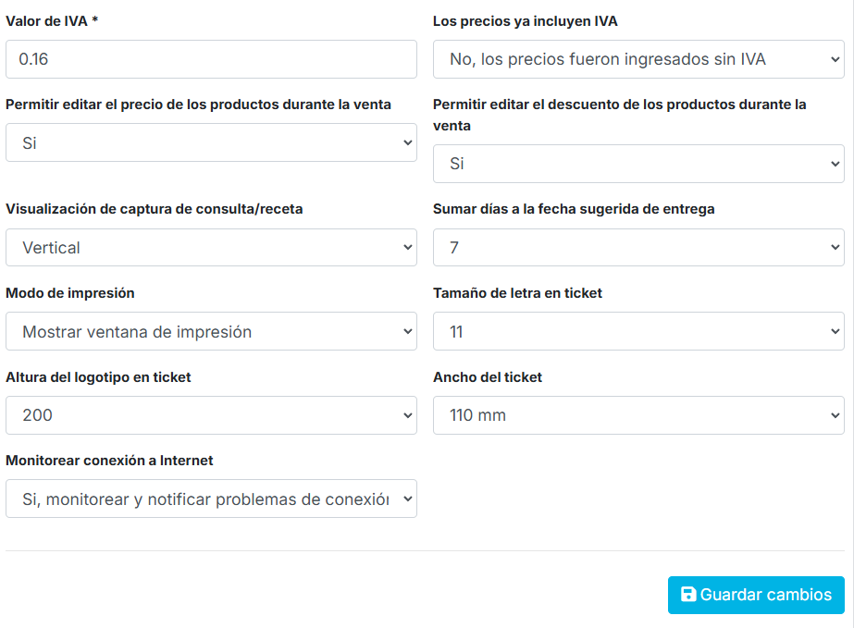This screenshot has width=854, height=628.
Task: Expand the edit product price during sale dropdown
Action: (211, 143)
